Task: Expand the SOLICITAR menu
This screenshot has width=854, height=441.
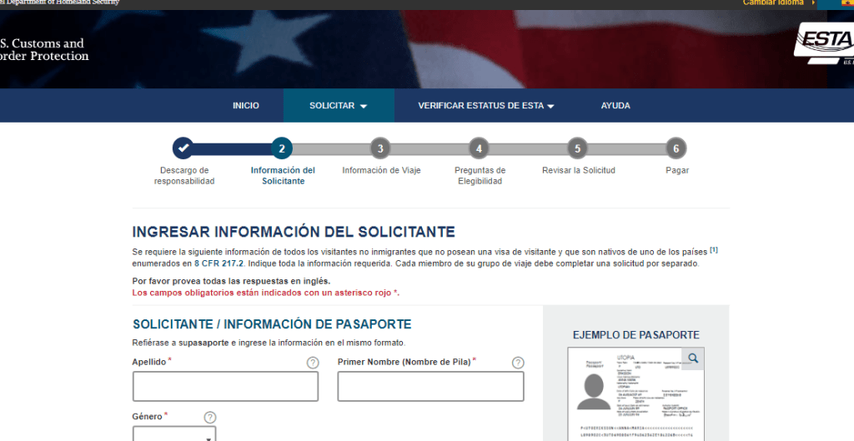Action: pos(338,106)
